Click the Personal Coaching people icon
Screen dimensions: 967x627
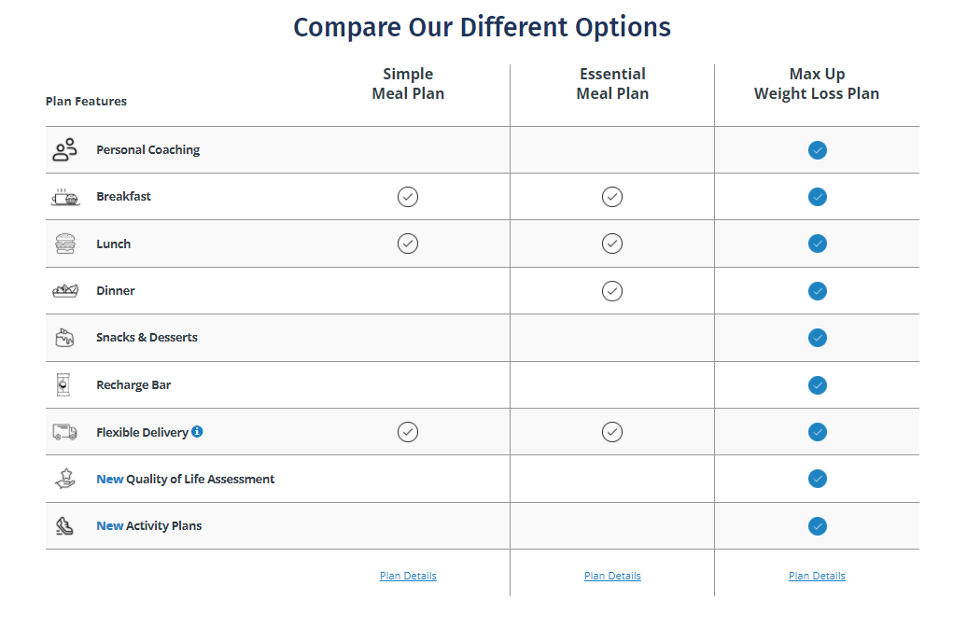point(64,150)
